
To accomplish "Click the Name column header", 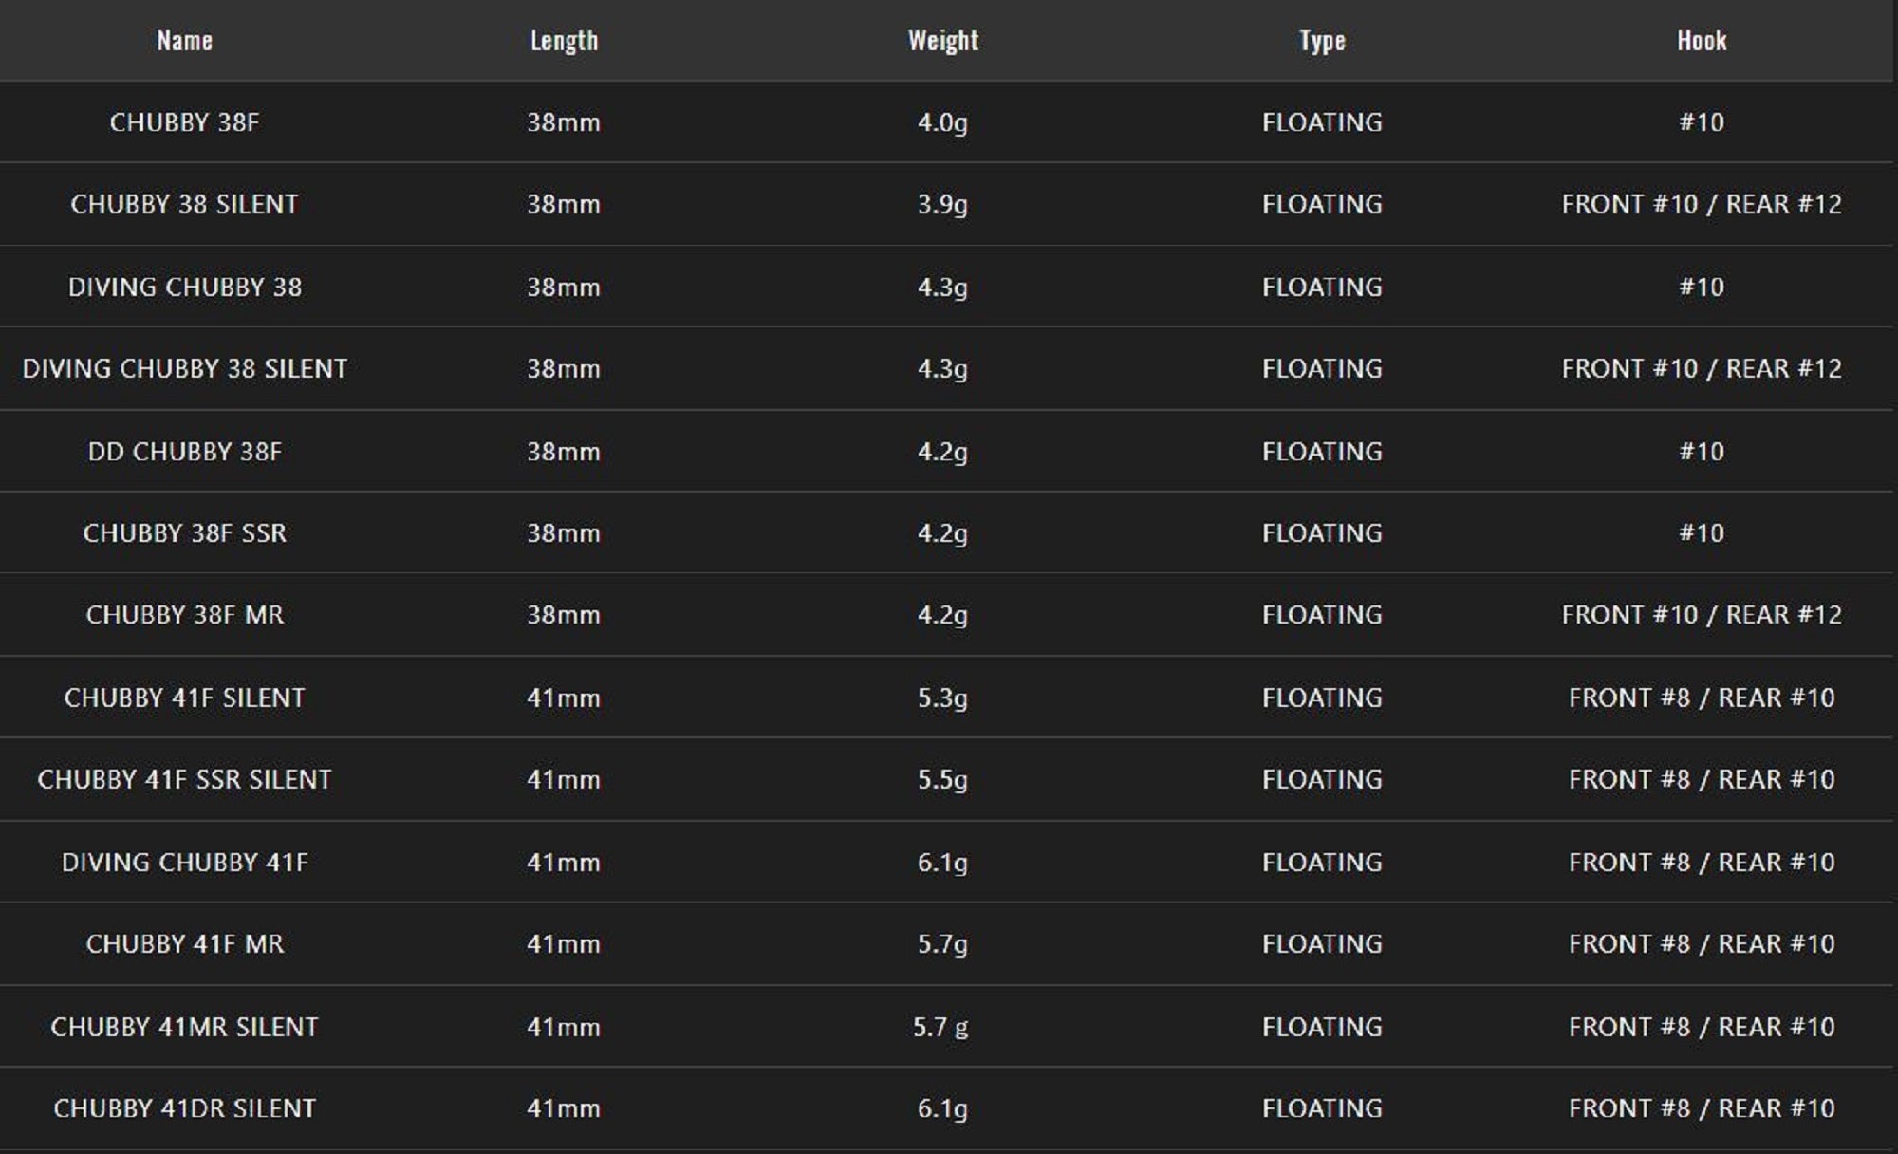I will pyautogui.click(x=184, y=41).
